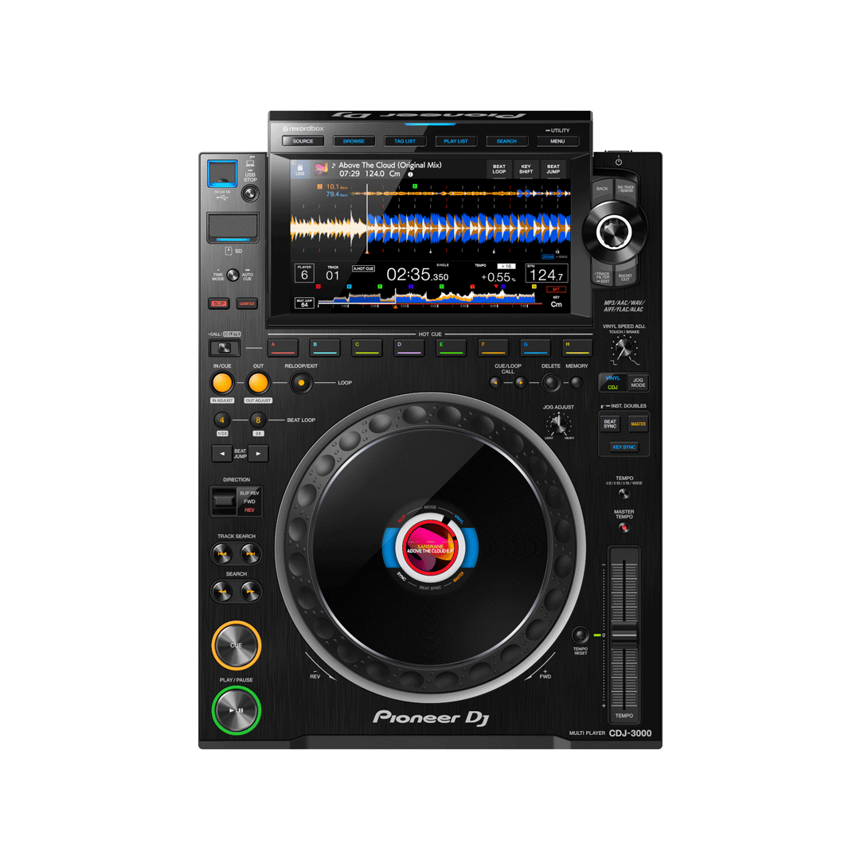
Task: Push the USB STOP button
Action: tap(250, 193)
